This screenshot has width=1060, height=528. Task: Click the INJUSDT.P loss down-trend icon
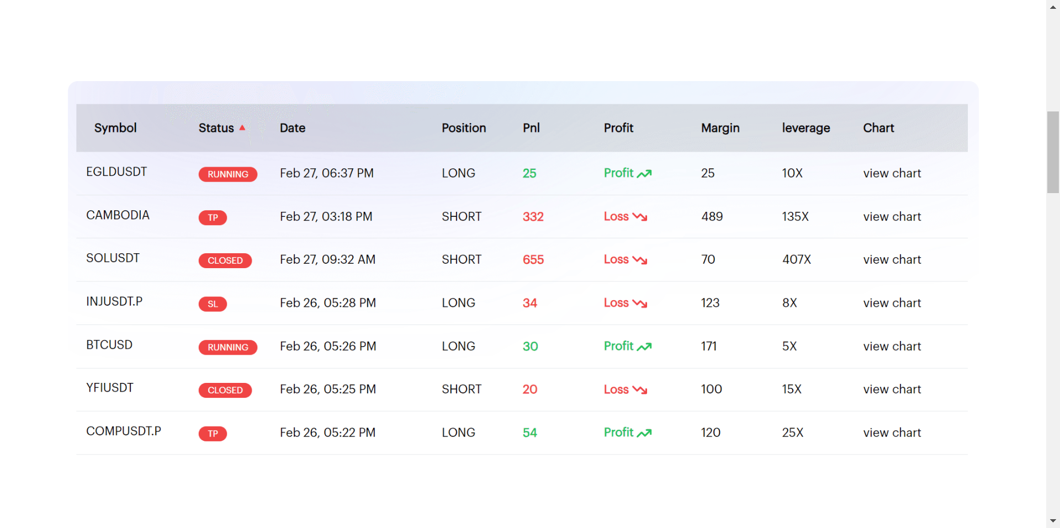click(640, 303)
